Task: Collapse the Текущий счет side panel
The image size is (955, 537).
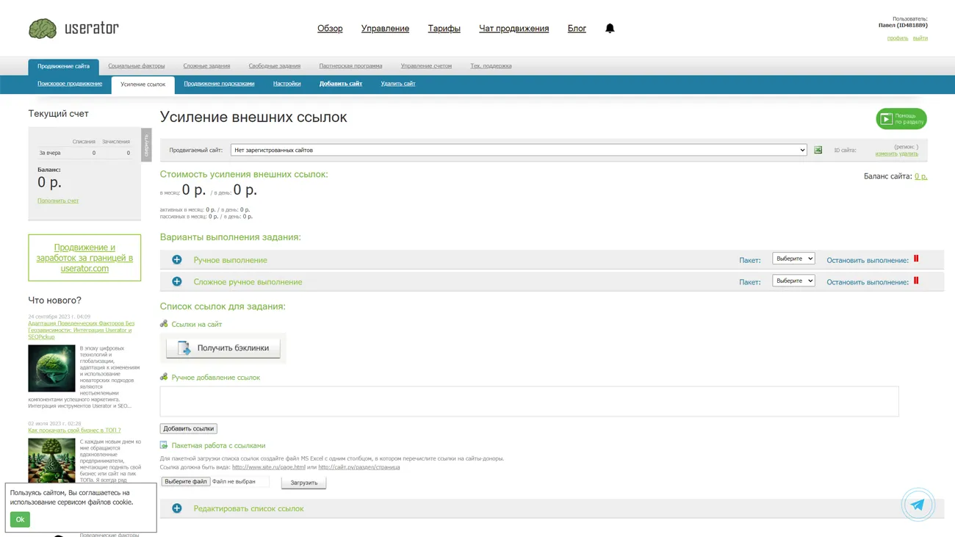Action: pyautogui.click(x=146, y=145)
